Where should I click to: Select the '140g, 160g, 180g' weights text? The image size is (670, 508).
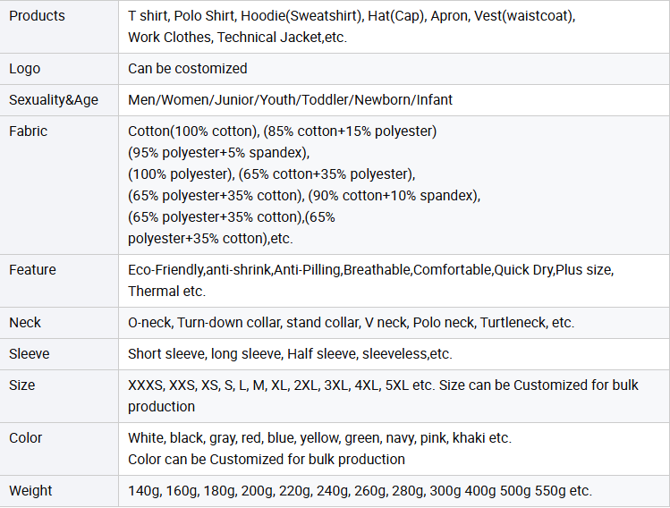pyautogui.click(x=360, y=491)
